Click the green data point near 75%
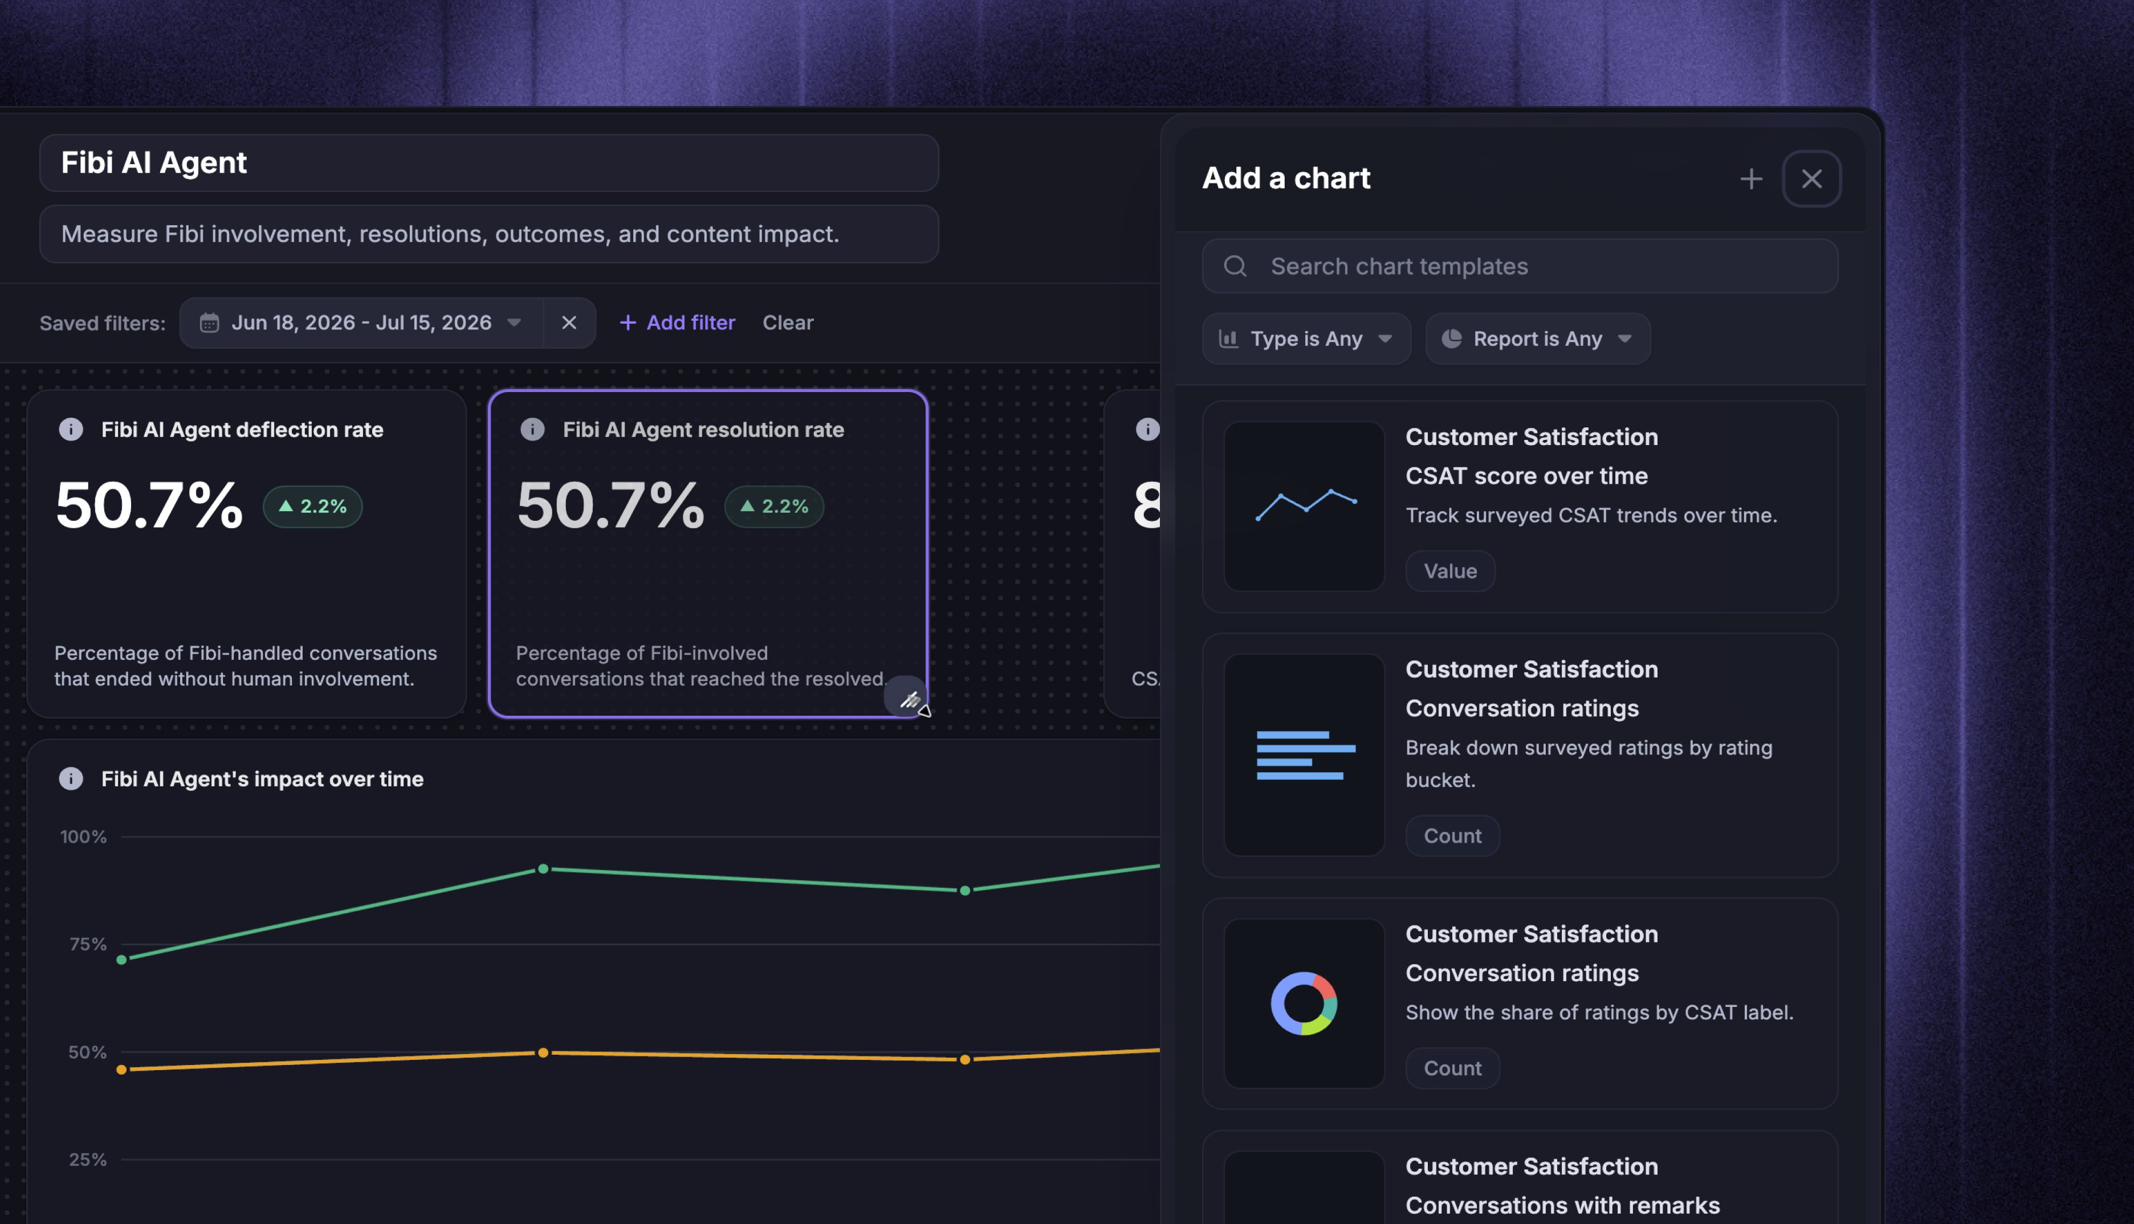2134x1224 pixels. pyautogui.click(x=122, y=959)
